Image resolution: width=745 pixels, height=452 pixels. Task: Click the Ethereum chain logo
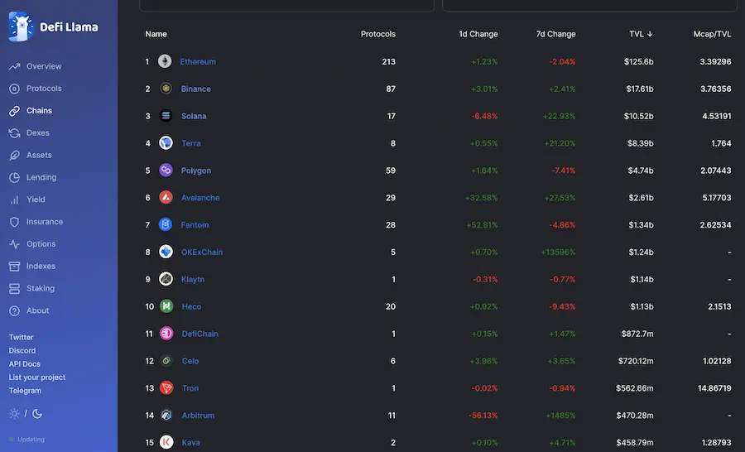point(165,61)
